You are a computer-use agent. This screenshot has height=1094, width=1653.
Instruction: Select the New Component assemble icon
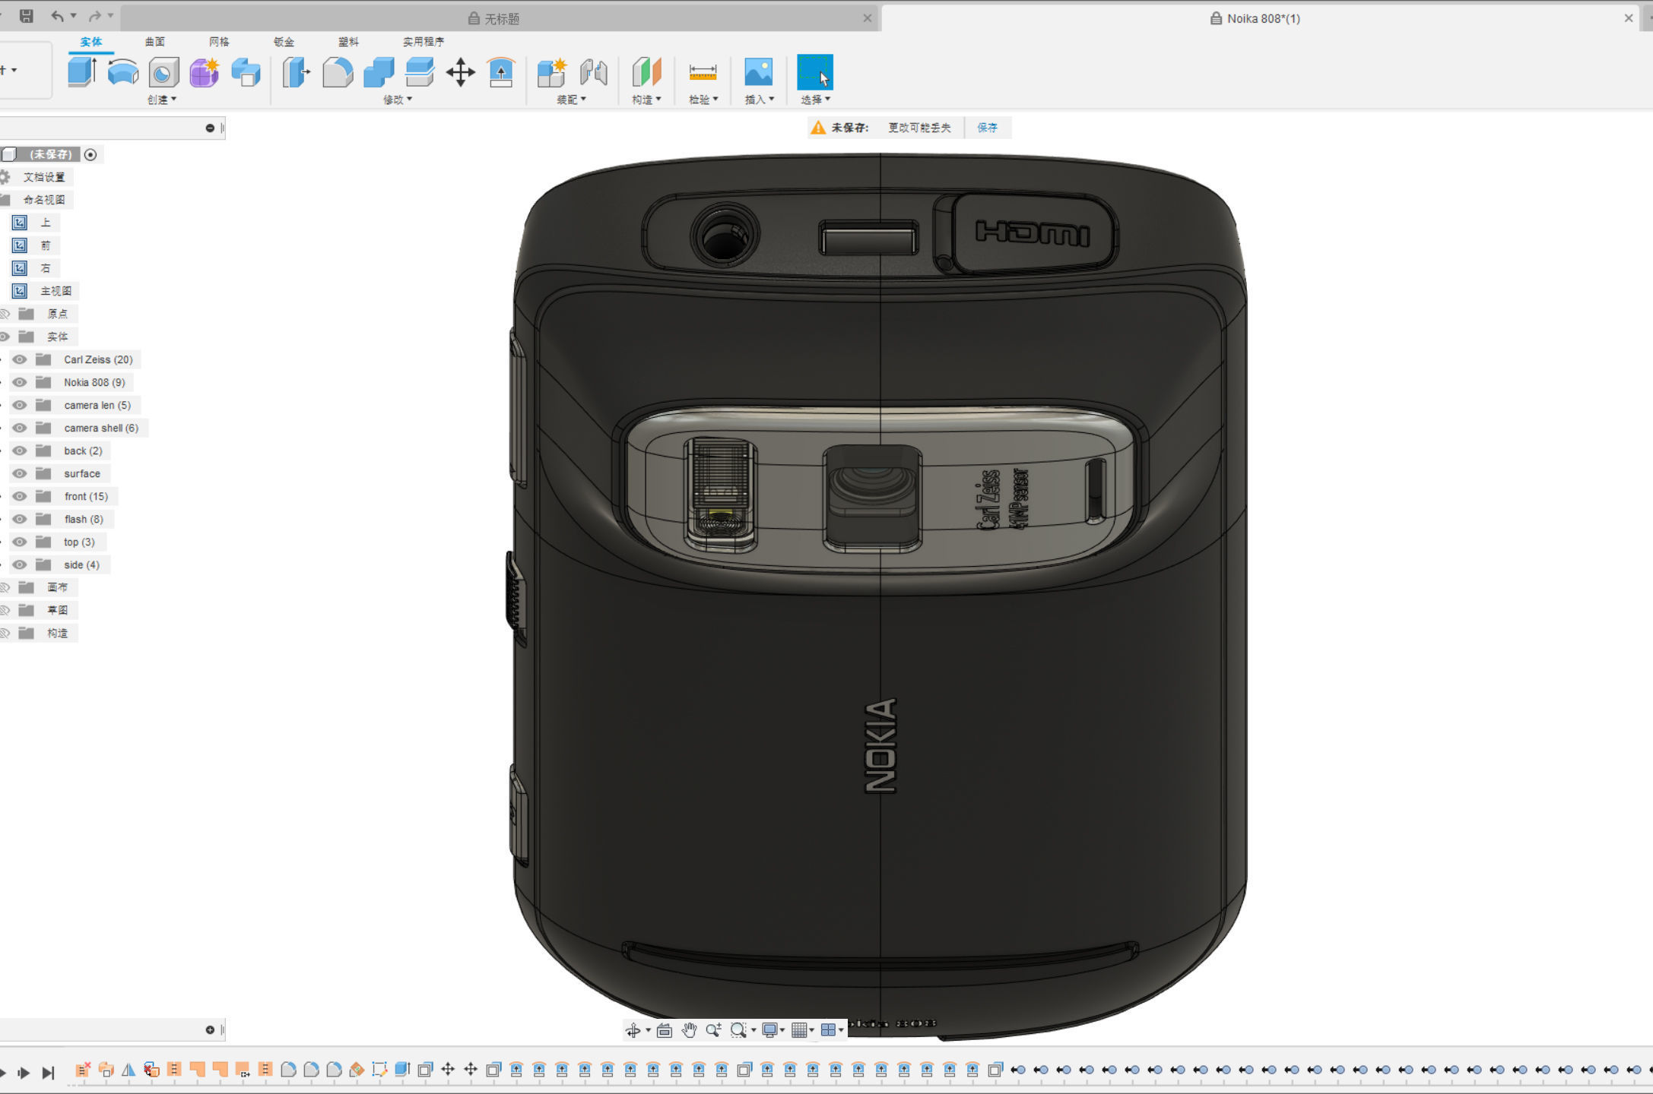coord(552,73)
